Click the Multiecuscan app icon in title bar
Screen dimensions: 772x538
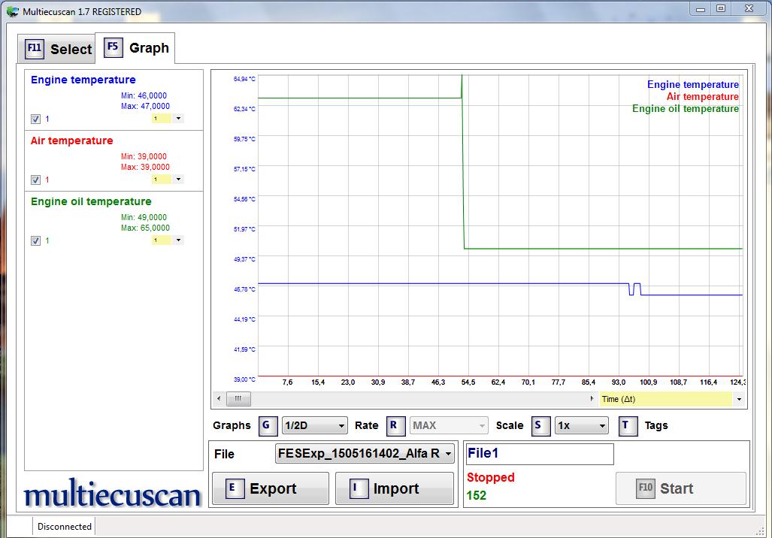pyautogui.click(x=12, y=11)
